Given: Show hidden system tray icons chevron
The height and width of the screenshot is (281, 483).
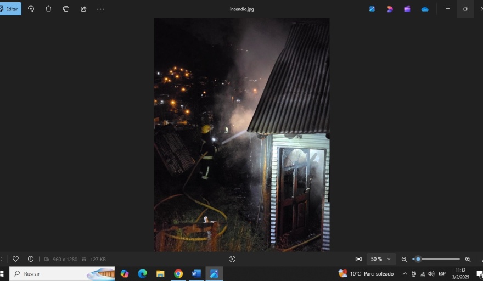Looking at the screenshot, I should [405, 273].
